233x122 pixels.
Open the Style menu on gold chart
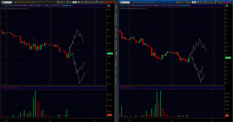pos(81,2)
